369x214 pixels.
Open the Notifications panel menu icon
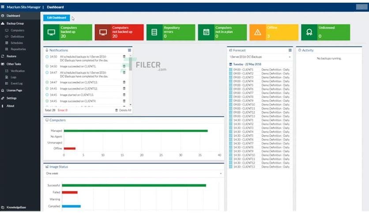coord(129,50)
